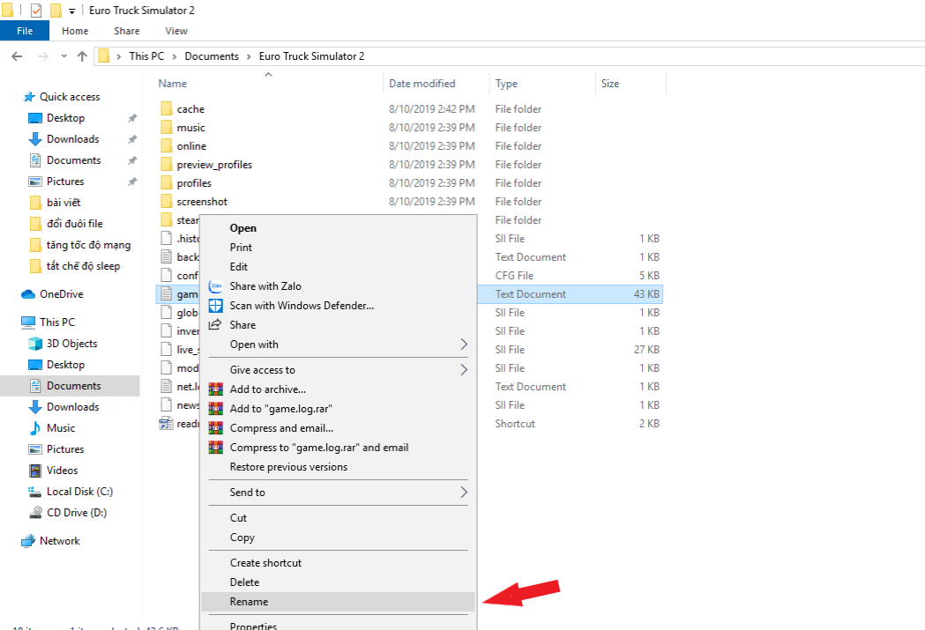The image size is (925, 630).
Task: Select the profiles folder icon
Action: click(x=167, y=182)
